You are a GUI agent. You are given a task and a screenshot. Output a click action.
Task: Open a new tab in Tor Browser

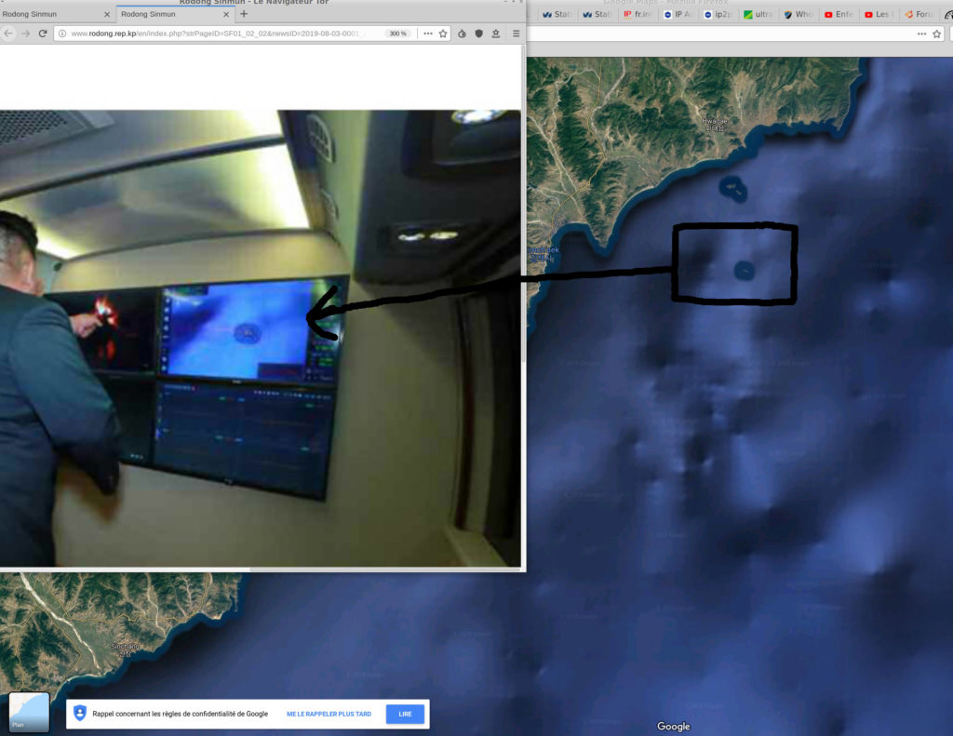(x=244, y=13)
